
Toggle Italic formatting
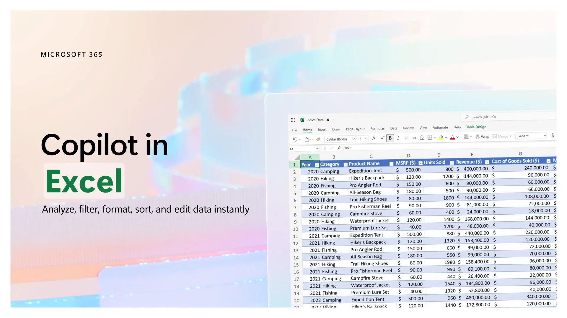398,138
